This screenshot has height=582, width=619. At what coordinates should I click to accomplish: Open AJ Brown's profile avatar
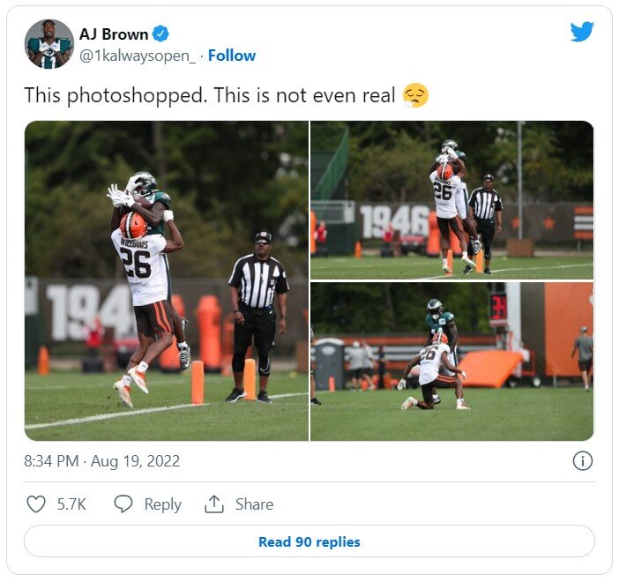tap(49, 44)
